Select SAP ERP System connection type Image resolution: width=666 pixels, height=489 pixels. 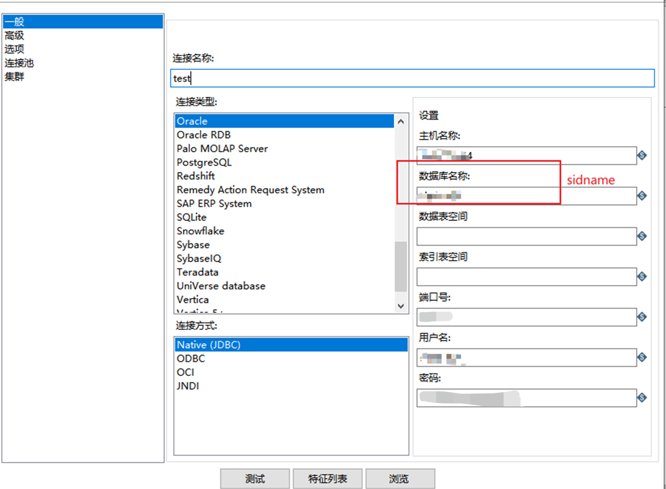point(284,204)
